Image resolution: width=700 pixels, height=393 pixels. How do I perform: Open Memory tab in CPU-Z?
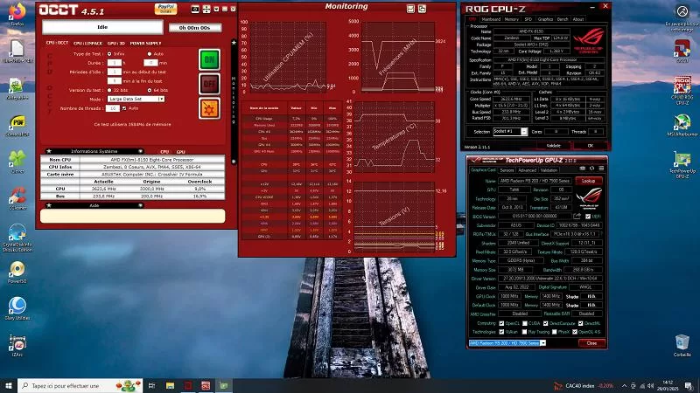[x=512, y=19]
